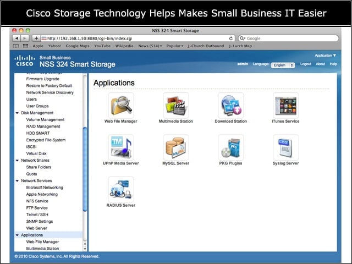This screenshot has height=264, width=352.
Task: Open the Multimedia Station application icon
Action: pyautogui.click(x=176, y=106)
